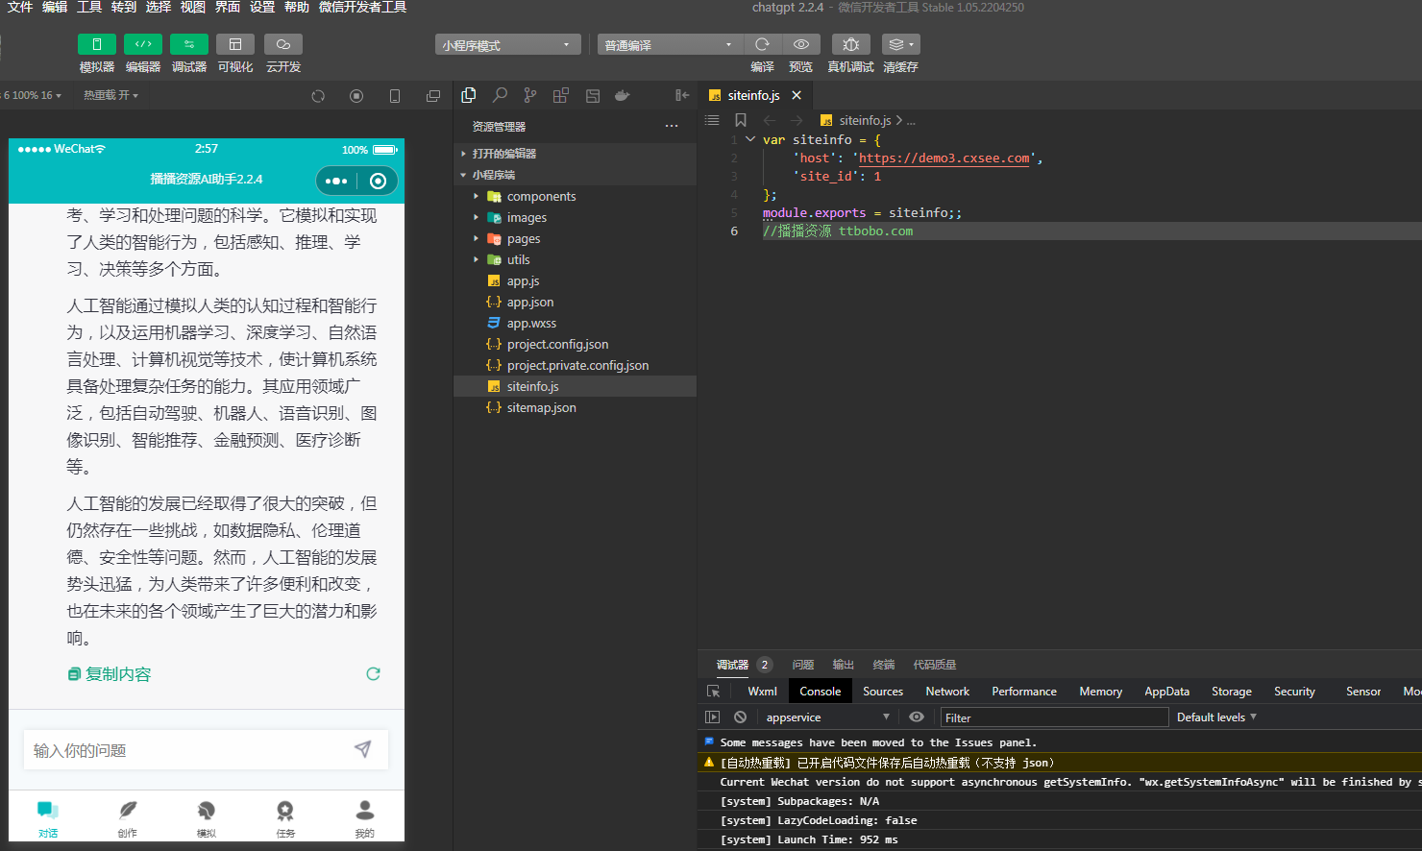Expand the pages folder
The height and width of the screenshot is (851, 1422).
point(575,238)
